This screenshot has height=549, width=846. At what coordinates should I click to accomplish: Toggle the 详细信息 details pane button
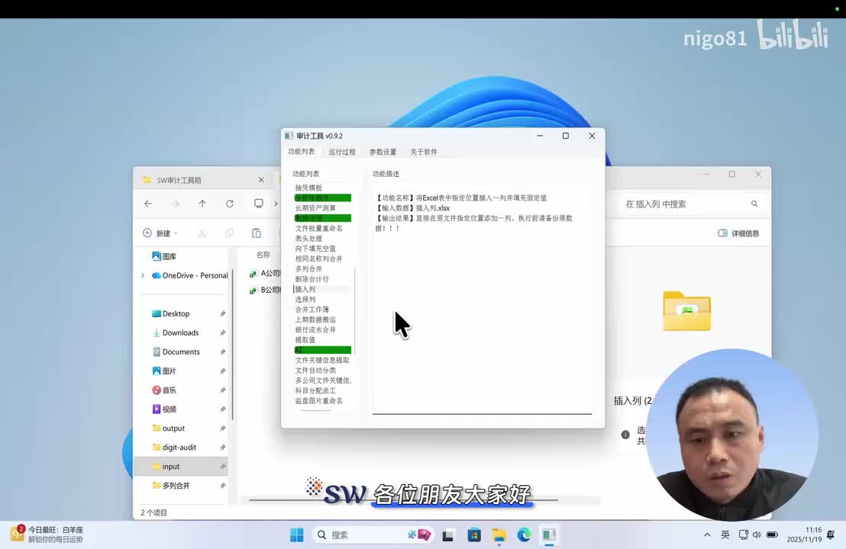(738, 233)
